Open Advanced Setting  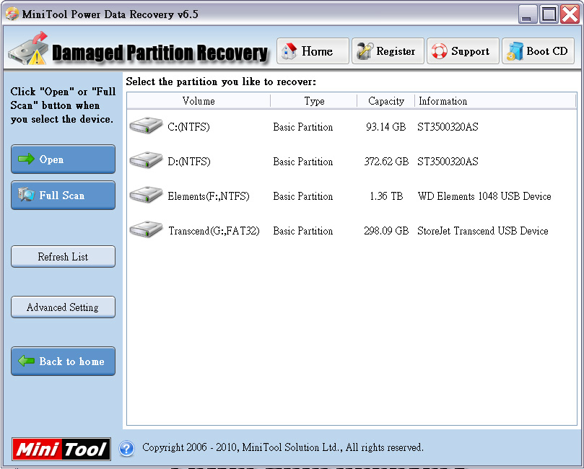click(x=63, y=307)
